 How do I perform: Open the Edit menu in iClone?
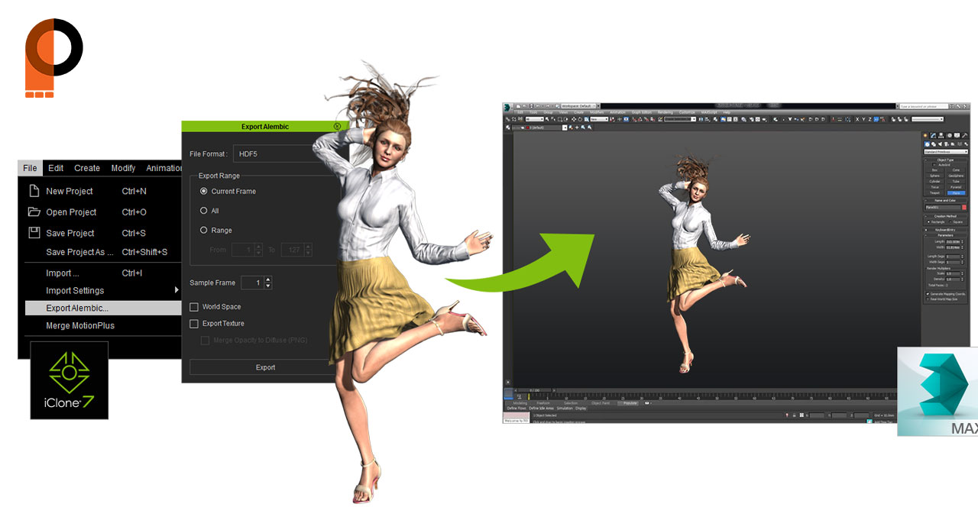pyautogui.click(x=56, y=168)
